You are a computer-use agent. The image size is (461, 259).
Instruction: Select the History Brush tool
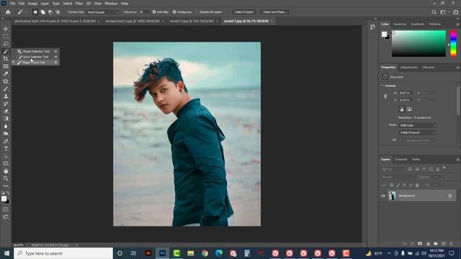click(6, 104)
